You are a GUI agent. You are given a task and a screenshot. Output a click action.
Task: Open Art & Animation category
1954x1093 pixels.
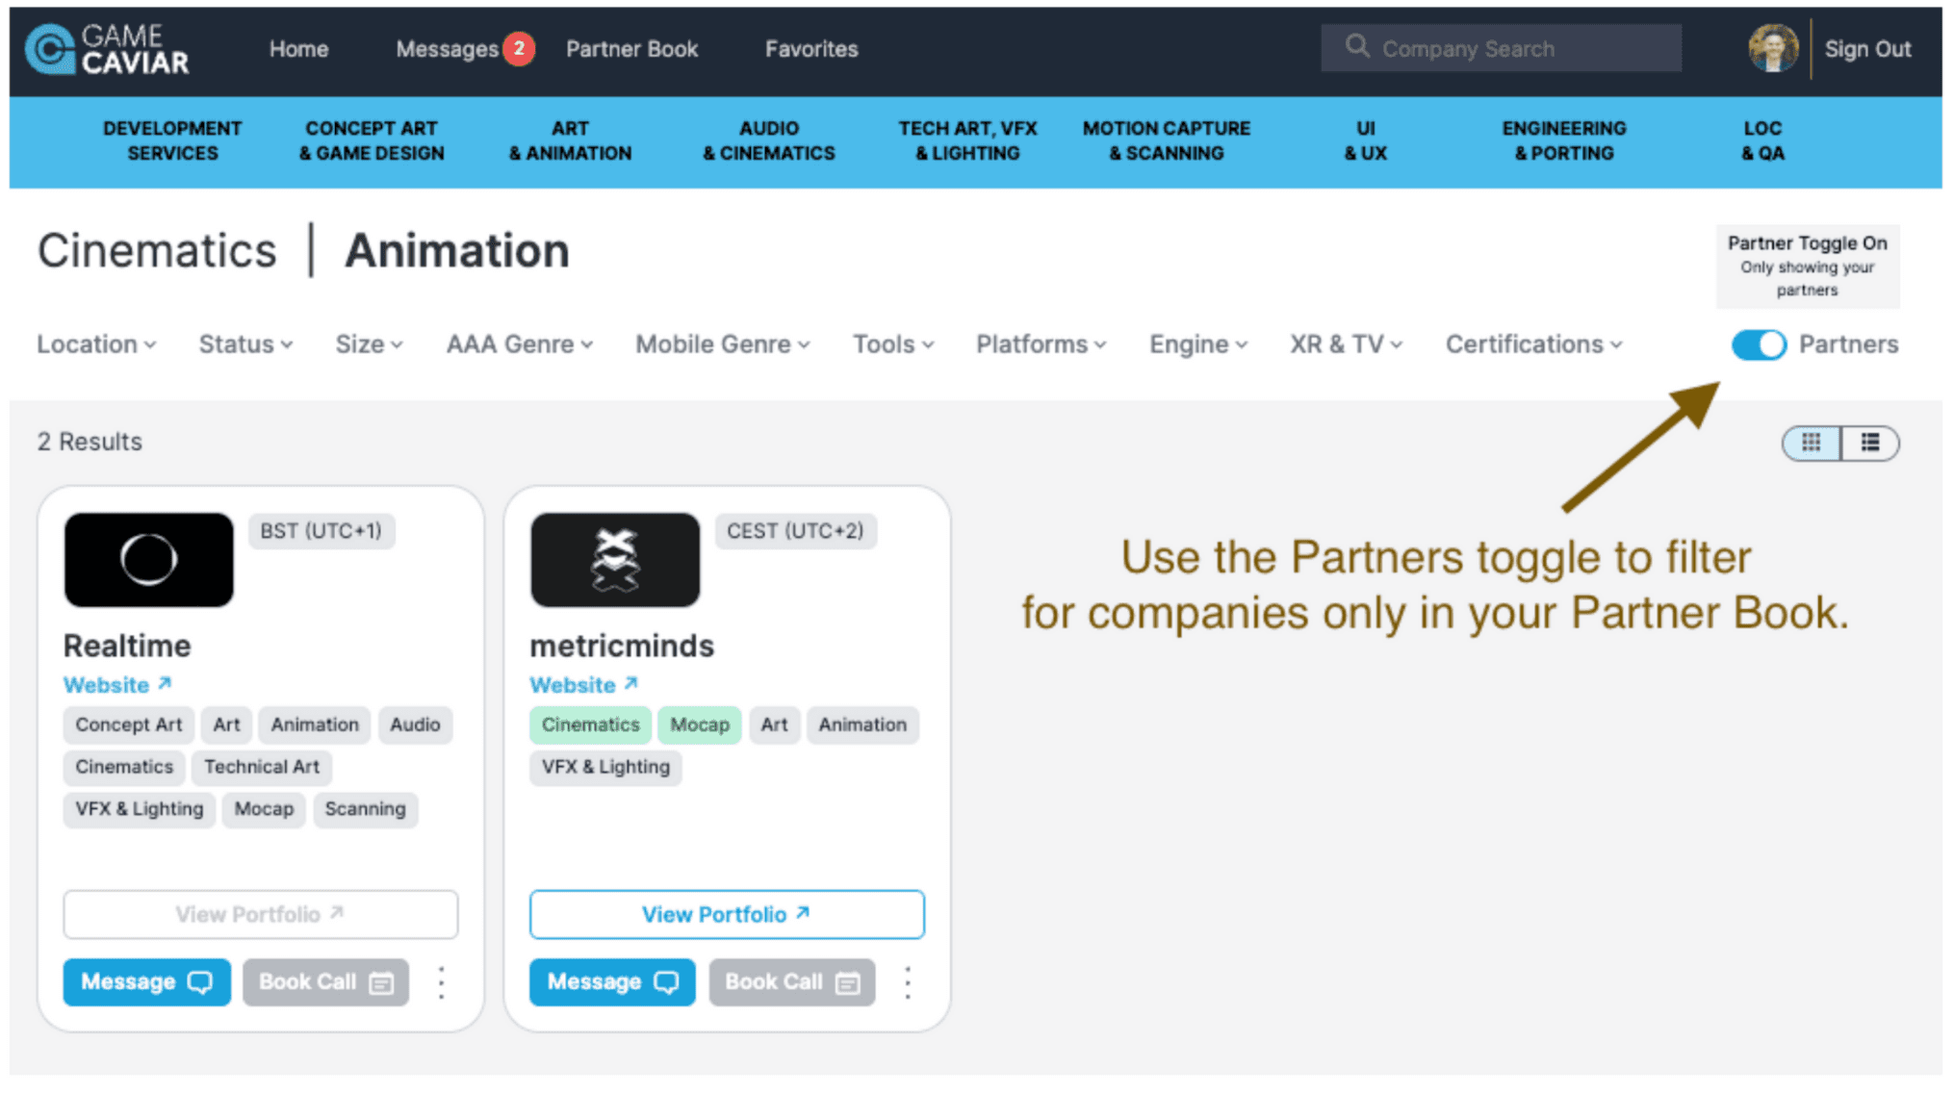click(570, 140)
